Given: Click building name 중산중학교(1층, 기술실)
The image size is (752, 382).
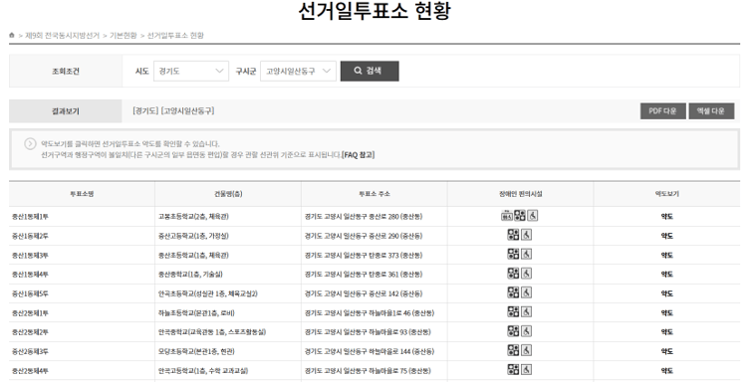Looking at the screenshot, I should (190, 275).
